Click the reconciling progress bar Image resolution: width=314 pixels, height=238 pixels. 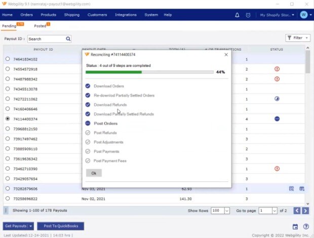(149, 72)
